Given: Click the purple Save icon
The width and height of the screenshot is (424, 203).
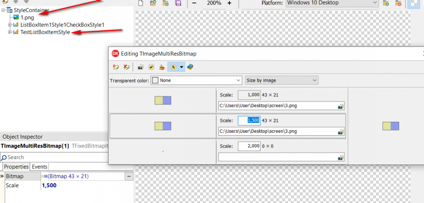Looking at the screenshot, I should point(178,3).
